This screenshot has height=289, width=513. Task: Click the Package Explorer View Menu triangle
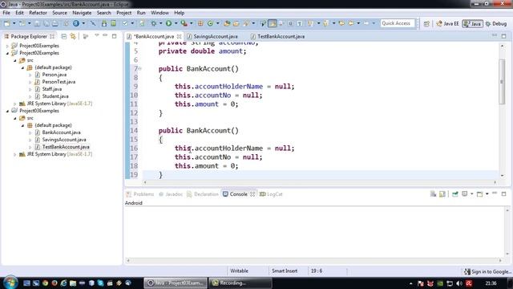click(x=97, y=35)
